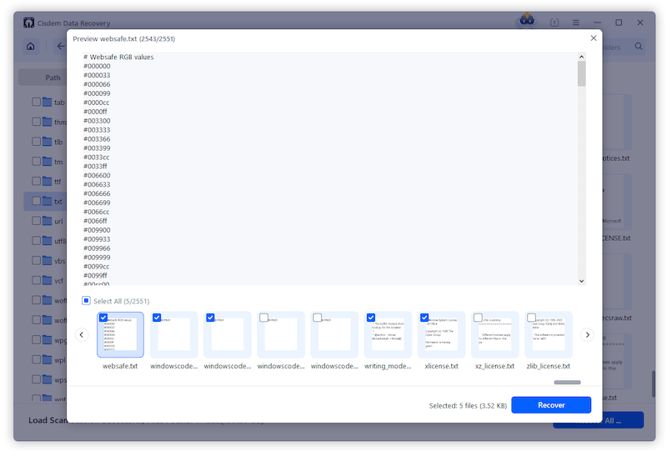Select the websafe.txt thumbnail
The width and height of the screenshot is (667, 451).
tap(120, 335)
